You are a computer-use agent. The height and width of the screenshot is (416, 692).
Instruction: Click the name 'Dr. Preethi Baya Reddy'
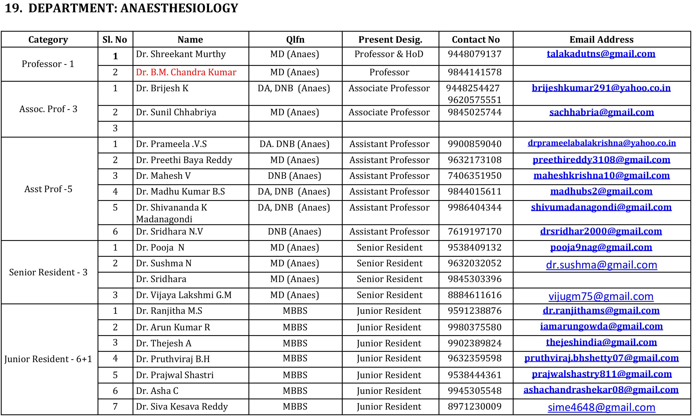pos(184,160)
